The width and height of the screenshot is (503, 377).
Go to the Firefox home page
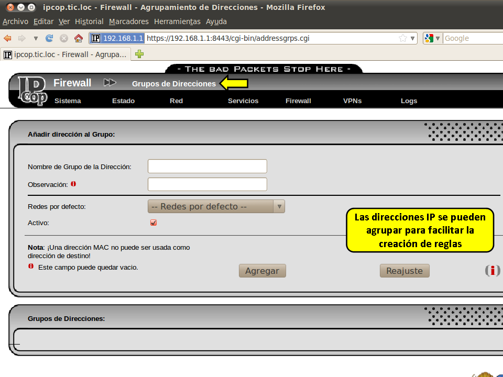(x=79, y=38)
